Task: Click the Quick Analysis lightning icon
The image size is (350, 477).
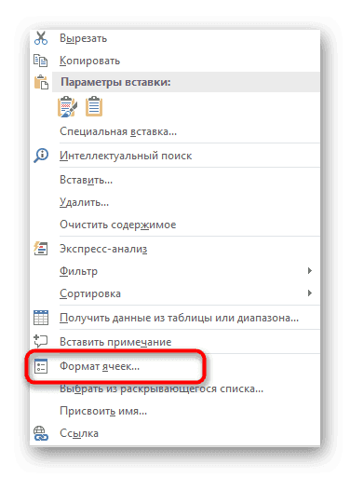Action: click(41, 249)
